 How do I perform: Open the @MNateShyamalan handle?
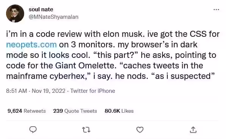[x=53, y=17]
